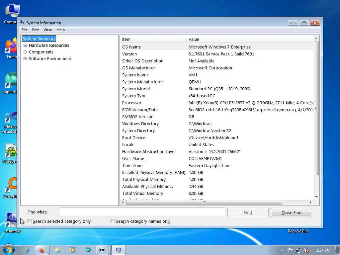
Task: Close the System Information window
Action: click(x=315, y=23)
